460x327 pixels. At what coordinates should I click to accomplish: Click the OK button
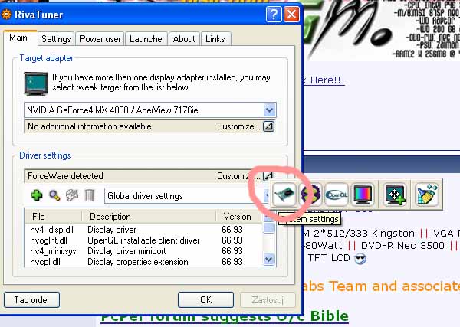point(205,299)
